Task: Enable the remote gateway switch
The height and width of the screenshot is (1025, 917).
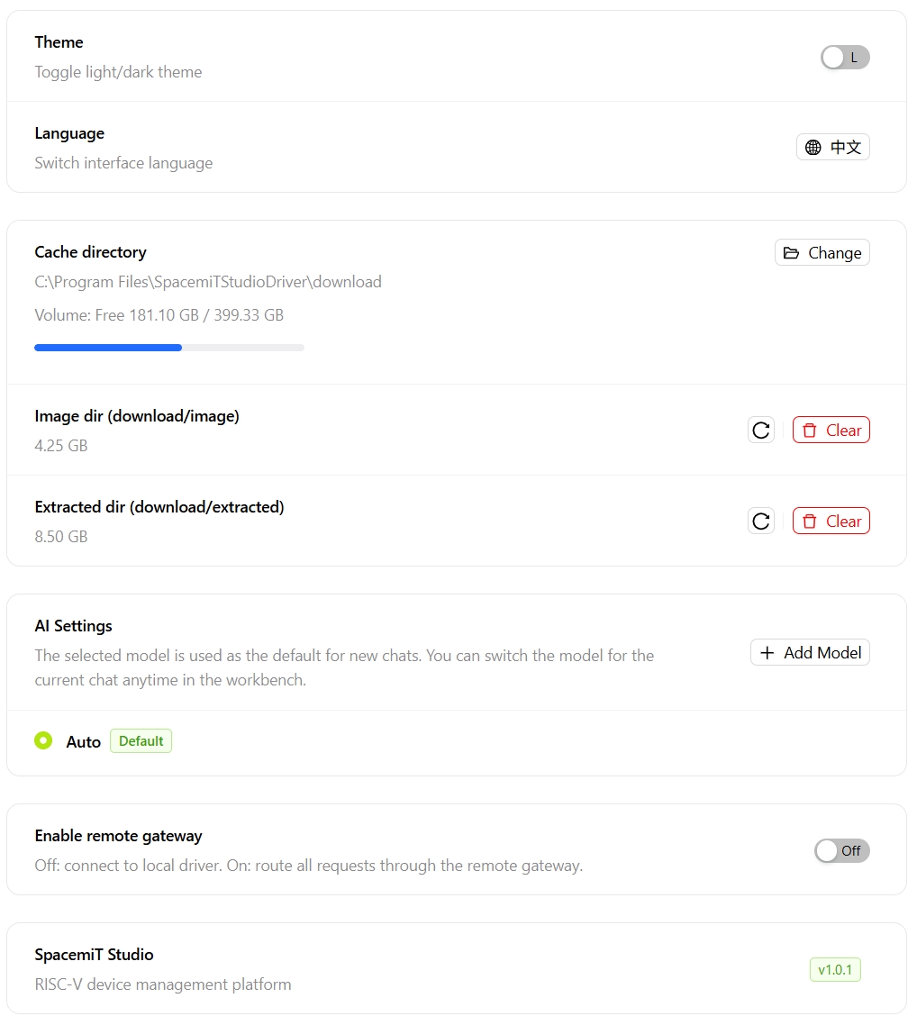Action: pyautogui.click(x=842, y=850)
